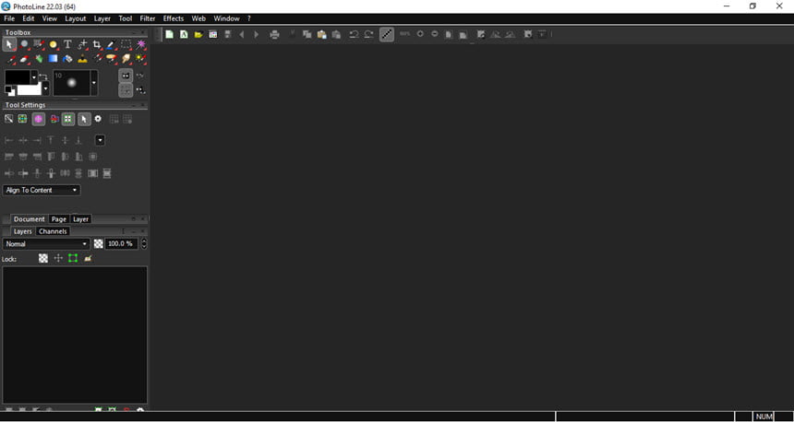The width and height of the screenshot is (794, 422).
Task: Pick the gradient fill tool
Action: 54,59
